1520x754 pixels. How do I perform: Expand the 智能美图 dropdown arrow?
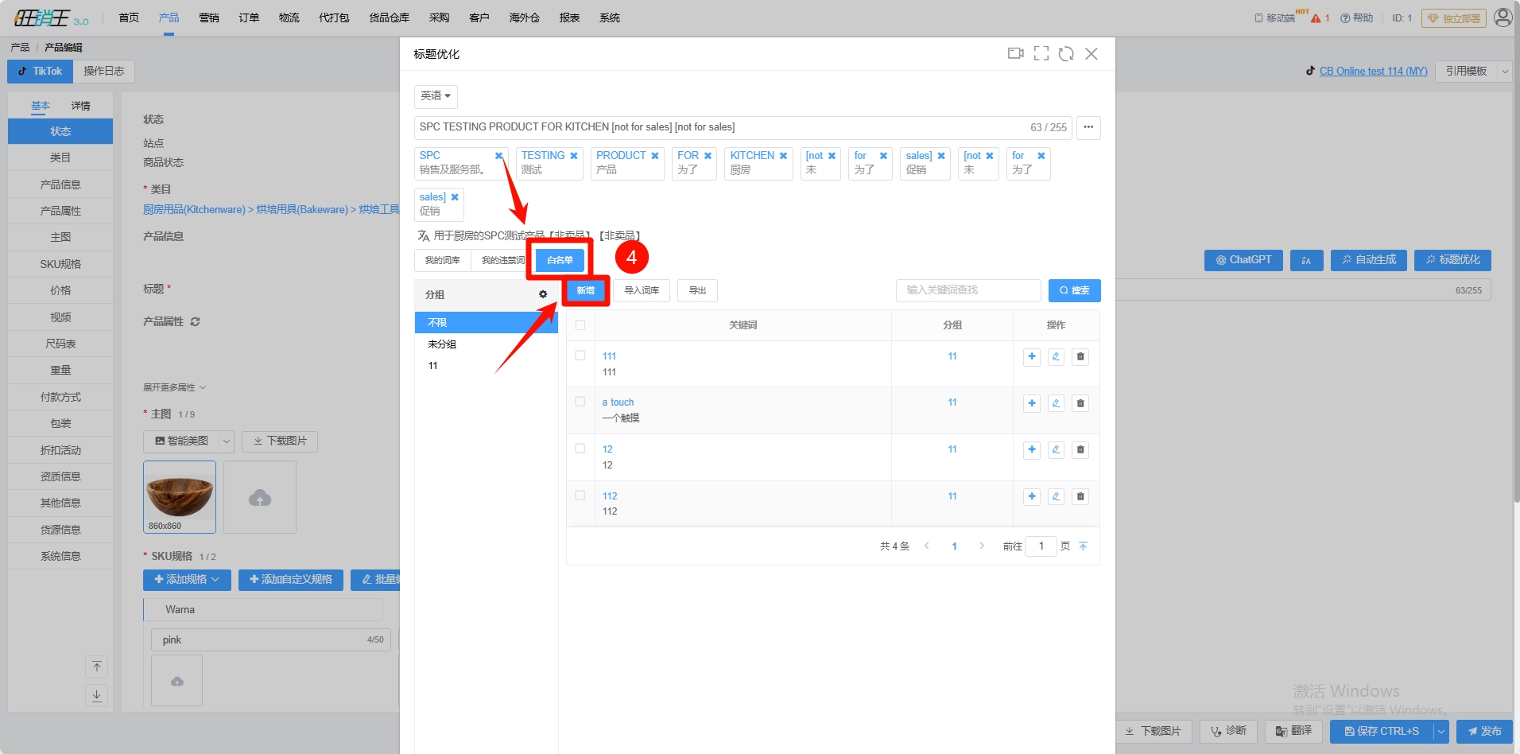click(x=227, y=441)
